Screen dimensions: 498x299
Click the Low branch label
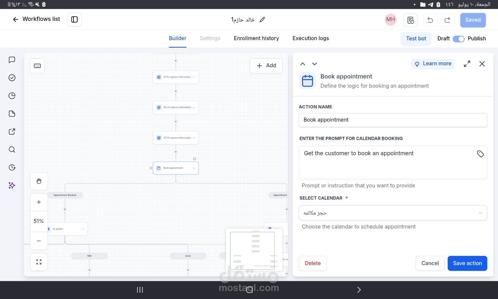188,256
